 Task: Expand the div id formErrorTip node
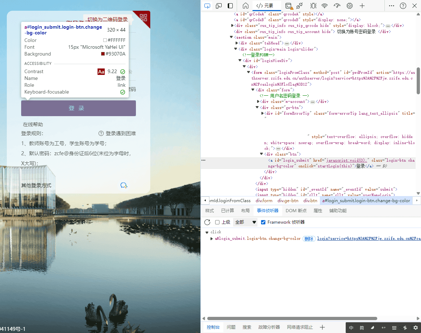pos(263,113)
